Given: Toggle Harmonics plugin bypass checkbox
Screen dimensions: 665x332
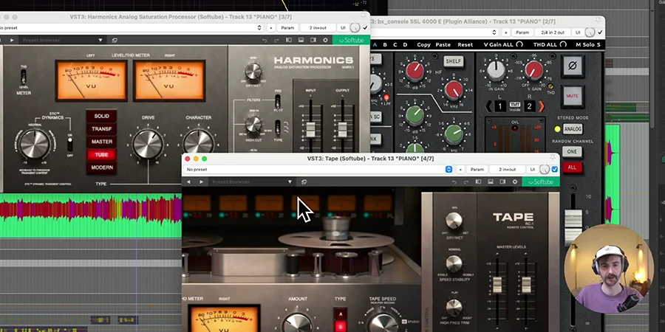Looking at the screenshot, I should click(x=365, y=28).
